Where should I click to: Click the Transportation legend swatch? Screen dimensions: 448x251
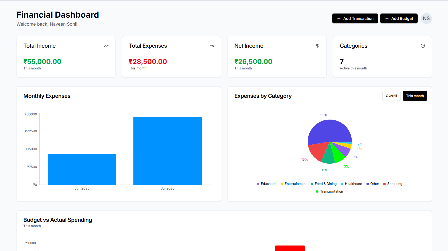pyautogui.click(x=317, y=191)
